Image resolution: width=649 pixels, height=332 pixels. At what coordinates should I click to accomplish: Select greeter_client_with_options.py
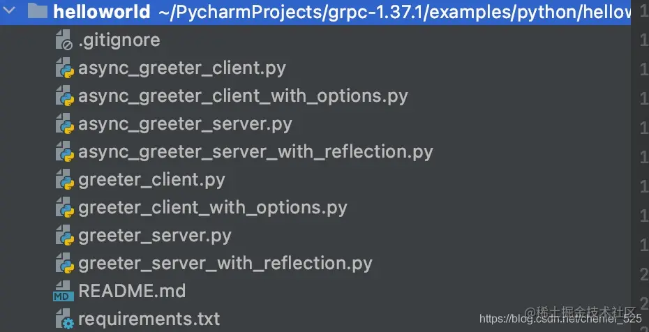point(212,208)
